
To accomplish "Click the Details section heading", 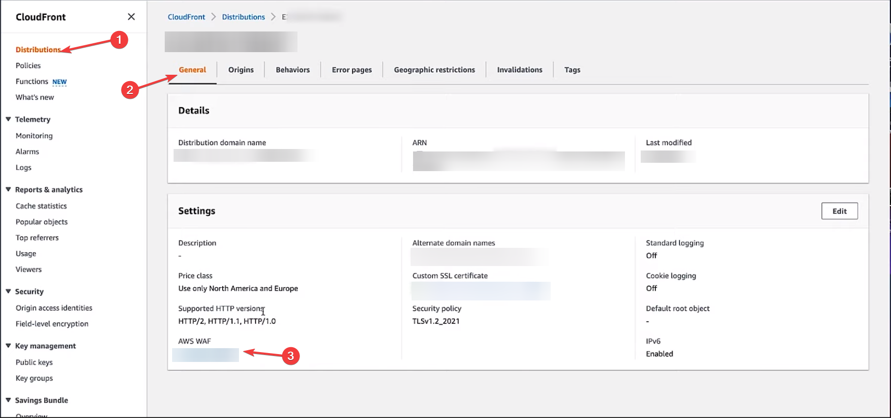I will click(194, 111).
